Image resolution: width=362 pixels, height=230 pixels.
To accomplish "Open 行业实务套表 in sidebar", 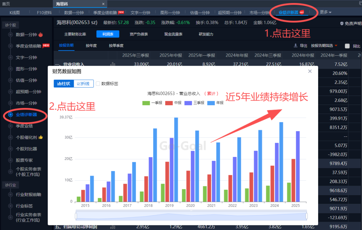I will pos(28,217).
